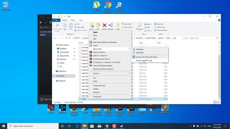
Task: Click the dota breadcrumb in address bar
Action: tap(168, 38)
